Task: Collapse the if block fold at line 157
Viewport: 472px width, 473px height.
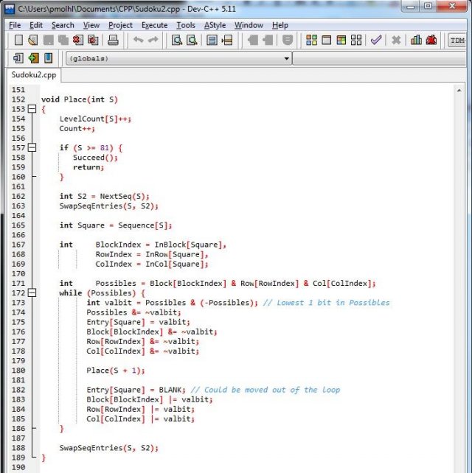Action: pos(32,147)
